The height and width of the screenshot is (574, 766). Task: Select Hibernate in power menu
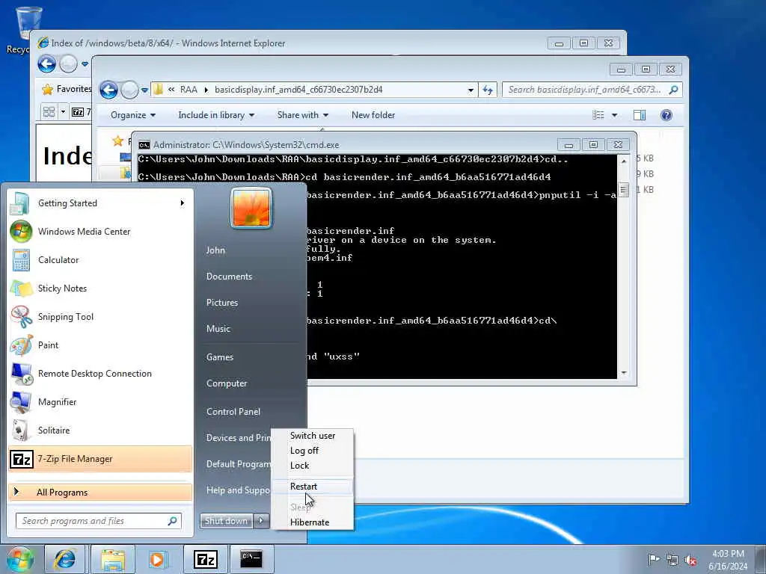click(313, 522)
